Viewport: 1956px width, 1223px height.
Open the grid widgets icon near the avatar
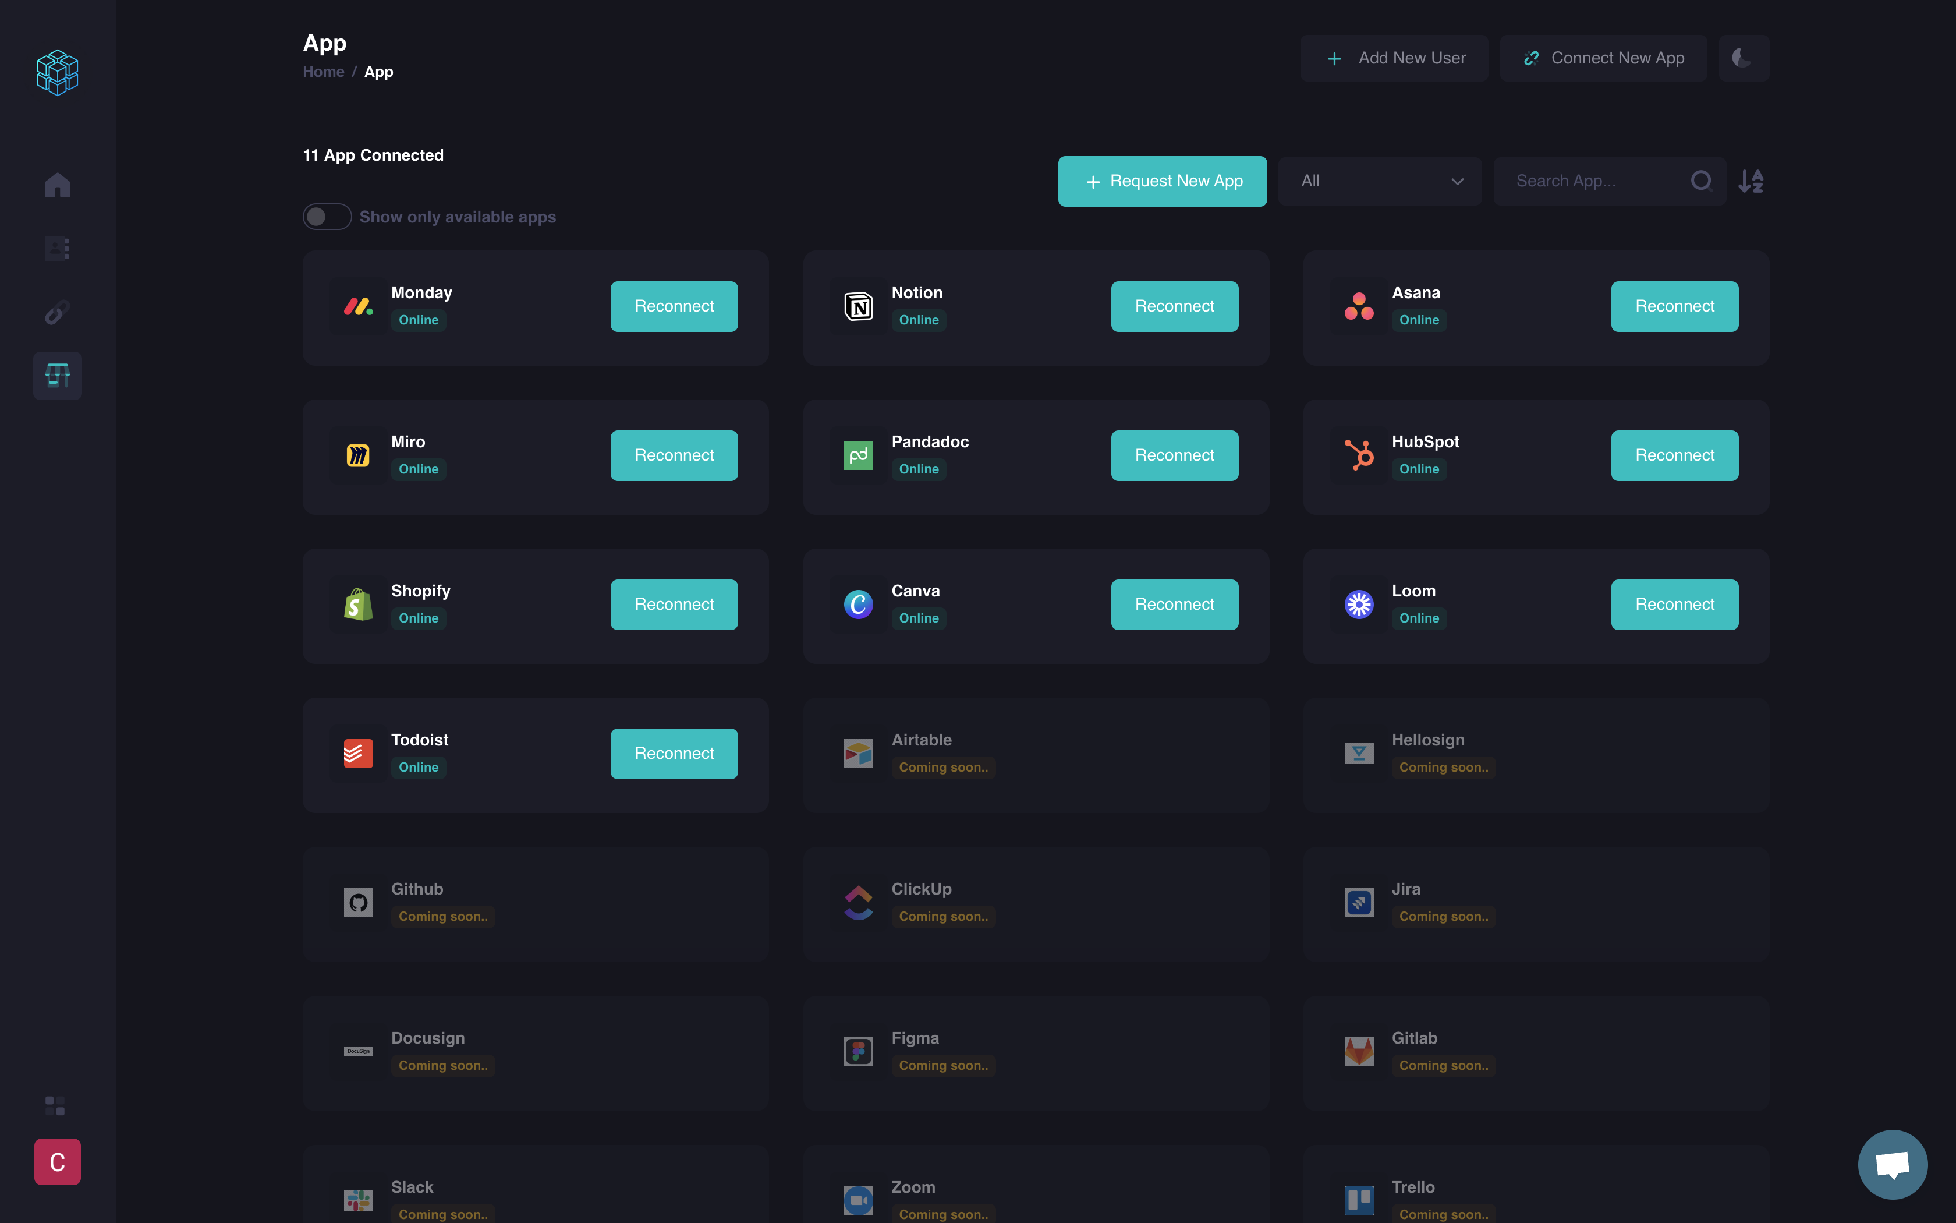click(x=55, y=1106)
